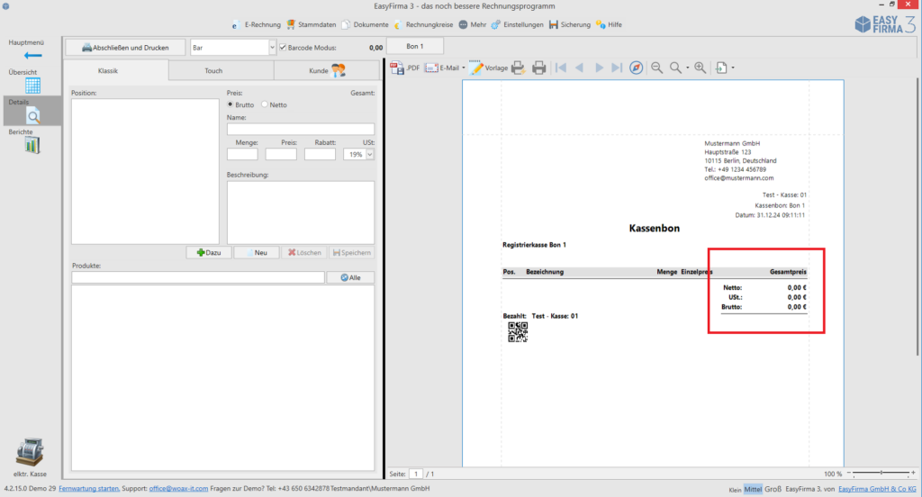Set interface size to Klein
Screen dimensions: 922x497
(x=735, y=490)
